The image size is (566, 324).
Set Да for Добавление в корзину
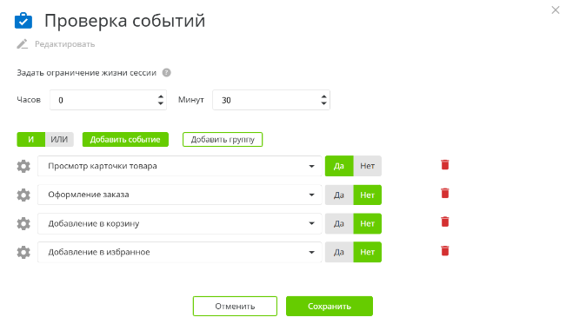click(x=339, y=224)
